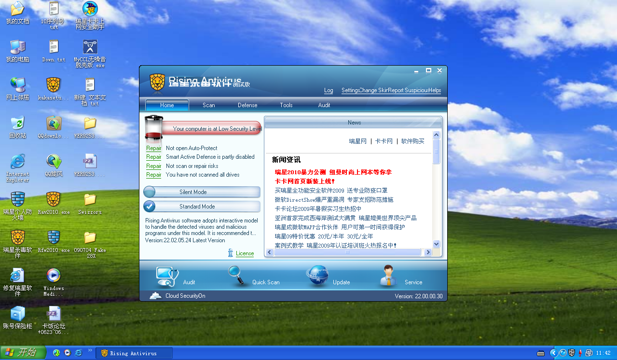This screenshot has height=360, width=617.
Task: Open the Tools tab
Action: coord(286,105)
